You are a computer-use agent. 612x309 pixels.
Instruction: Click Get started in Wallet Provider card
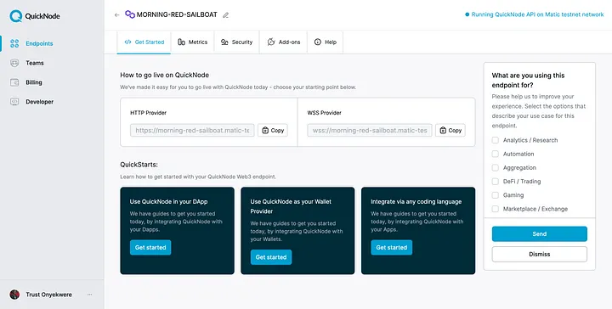(x=271, y=257)
